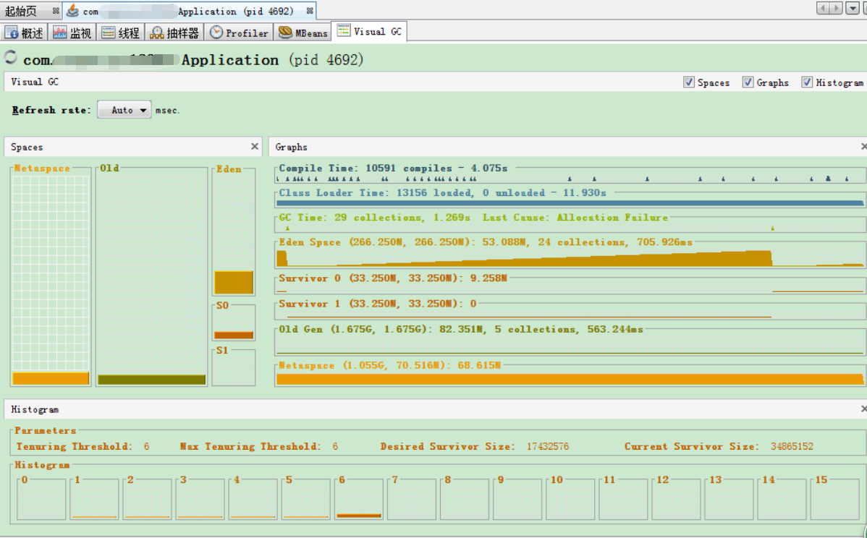Click the Old Gen graph label
Screen dimensions: 867x538
pos(460,328)
